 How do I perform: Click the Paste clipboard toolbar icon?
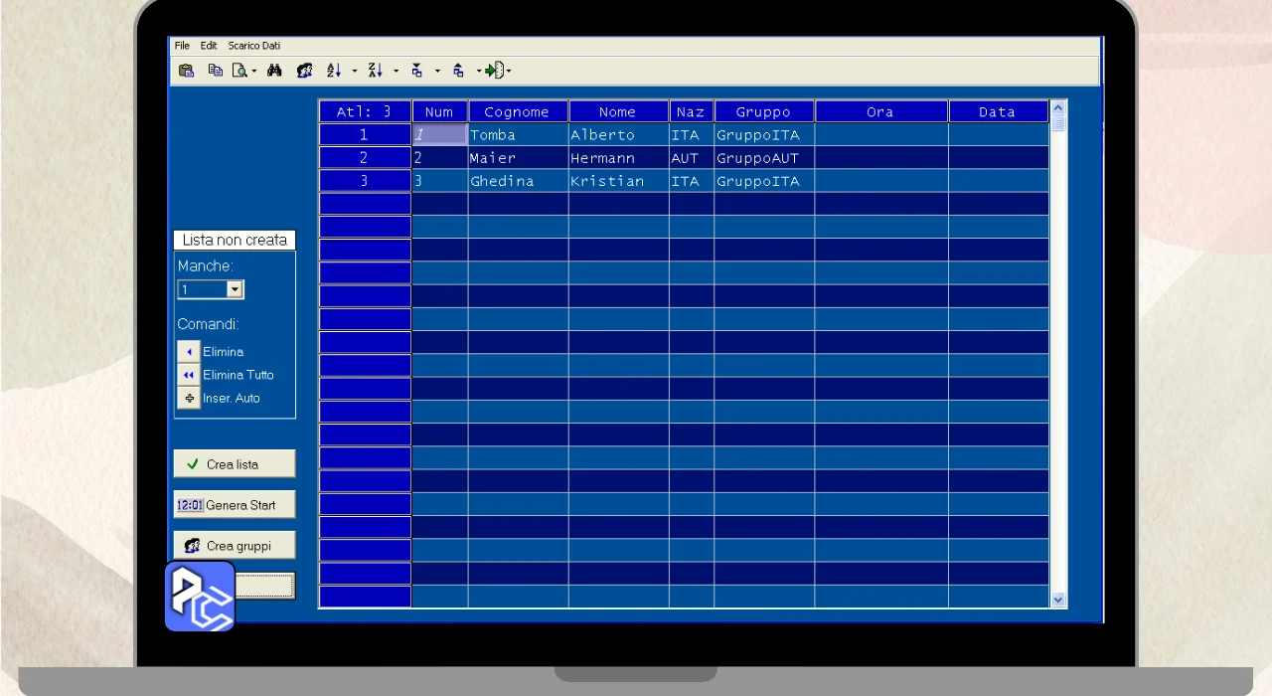[x=186, y=71]
